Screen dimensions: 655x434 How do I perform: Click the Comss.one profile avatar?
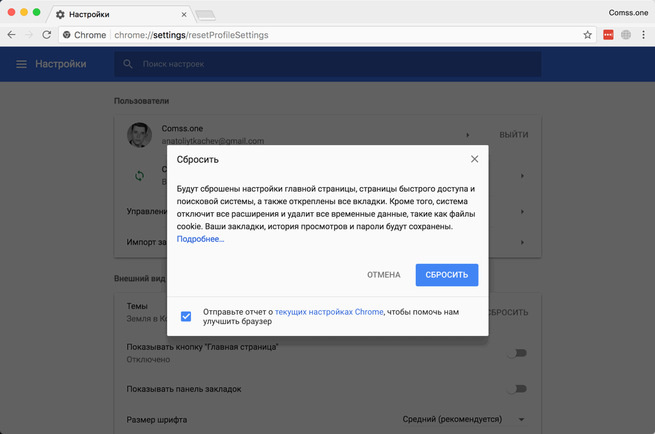(x=139, y=135)
